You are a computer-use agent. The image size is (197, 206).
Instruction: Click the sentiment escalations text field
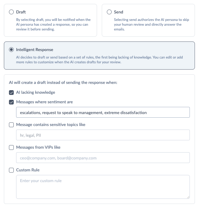click(103, 112)
